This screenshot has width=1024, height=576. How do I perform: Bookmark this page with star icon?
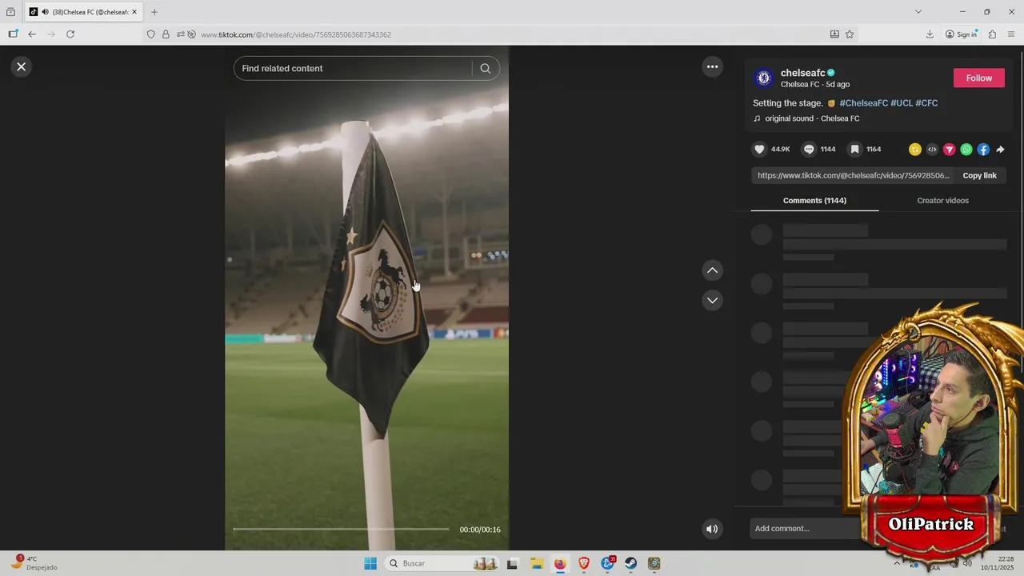[850, 34]
